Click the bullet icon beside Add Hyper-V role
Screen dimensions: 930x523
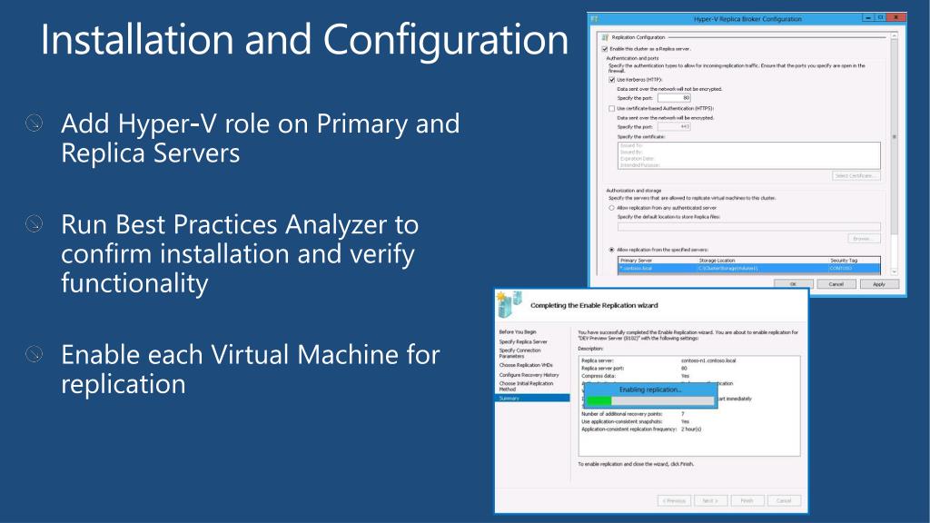33,123
